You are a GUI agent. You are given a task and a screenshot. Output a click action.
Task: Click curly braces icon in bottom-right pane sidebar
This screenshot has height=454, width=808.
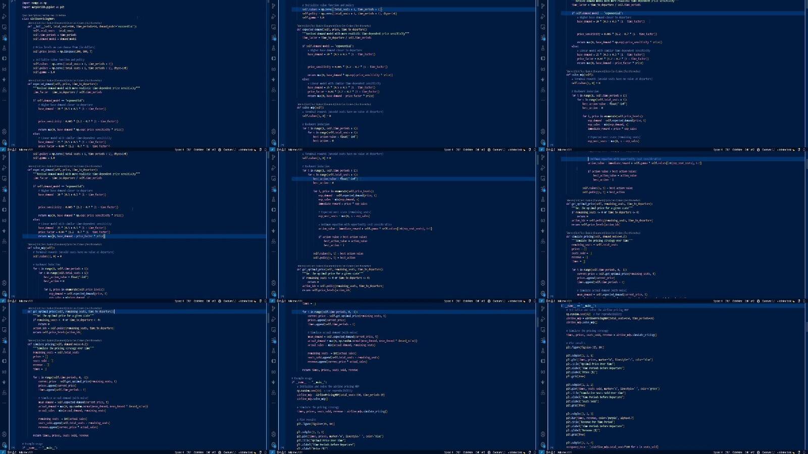point(543,372)
